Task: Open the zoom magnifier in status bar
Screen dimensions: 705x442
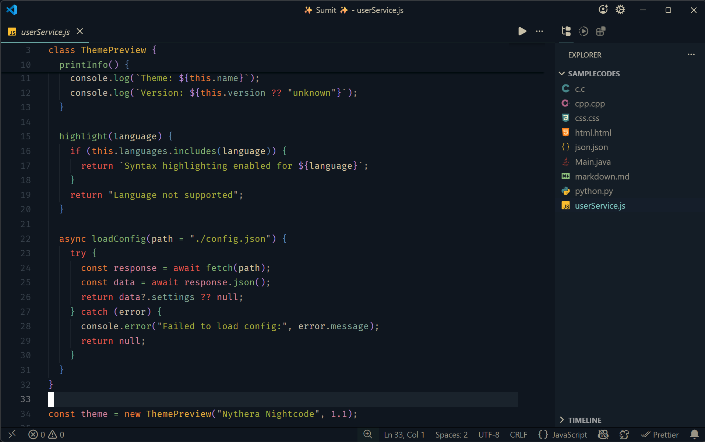Action: 368,435
